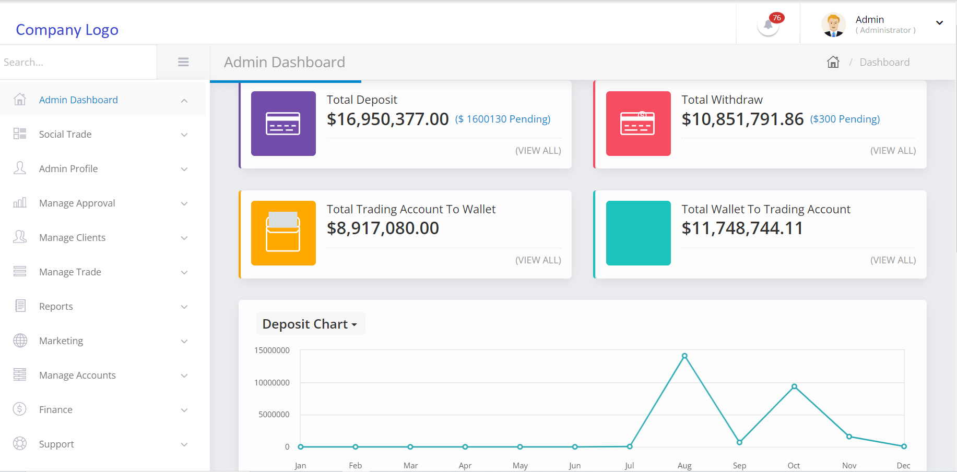Open the Manage Approval menu item

[77, 203]
